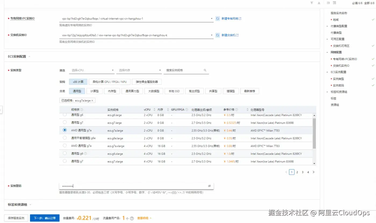Choose 通用算力型 category
This screenshot has width=376, height=223.
click(x=132, y=91)
